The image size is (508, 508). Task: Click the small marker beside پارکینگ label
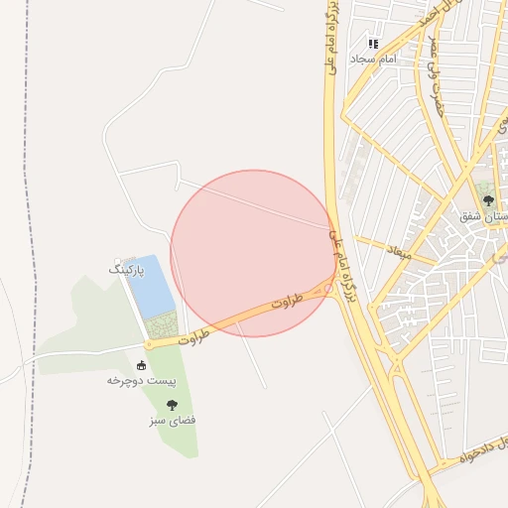[x=117, y=262]
